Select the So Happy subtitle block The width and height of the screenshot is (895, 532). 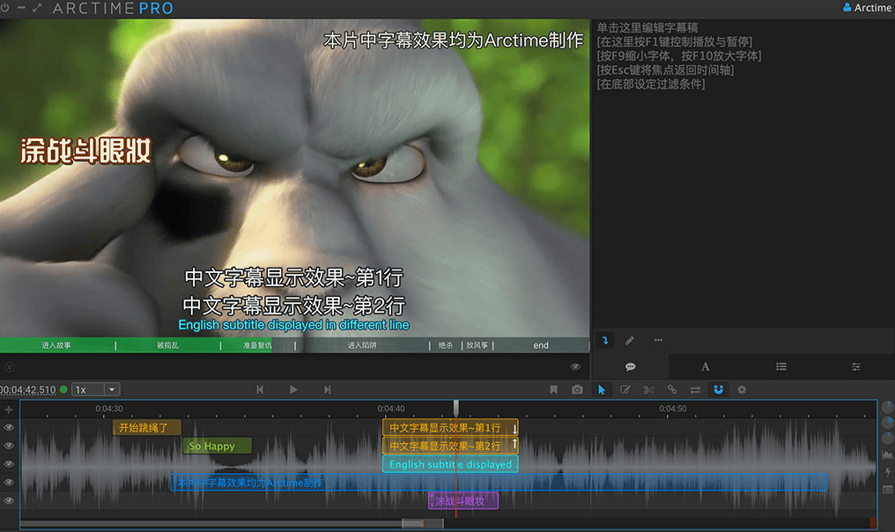tap(217, 446)
